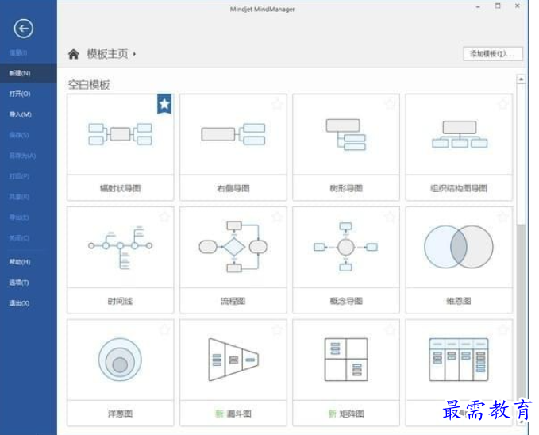Click the 模板主页 breadcrumb link
Screen dimensions: 539x435
tap(107, 54)
